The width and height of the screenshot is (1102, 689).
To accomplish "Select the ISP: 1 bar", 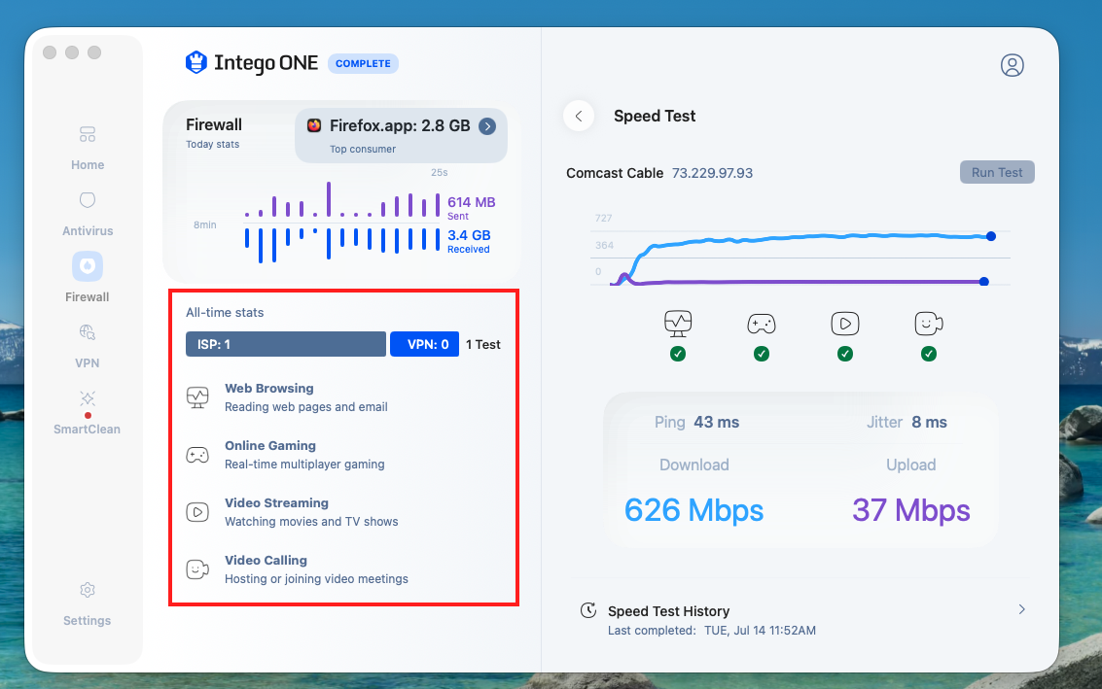I will 285,344.
